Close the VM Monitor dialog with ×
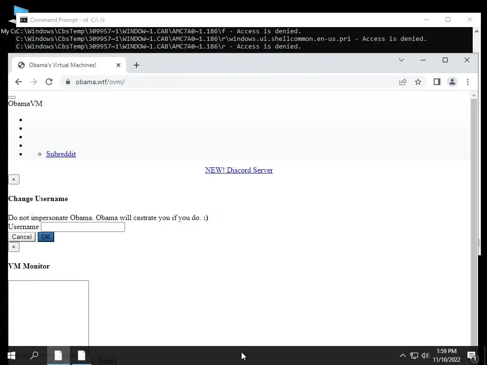The image size is (487, 365). [x=14, y=247]
